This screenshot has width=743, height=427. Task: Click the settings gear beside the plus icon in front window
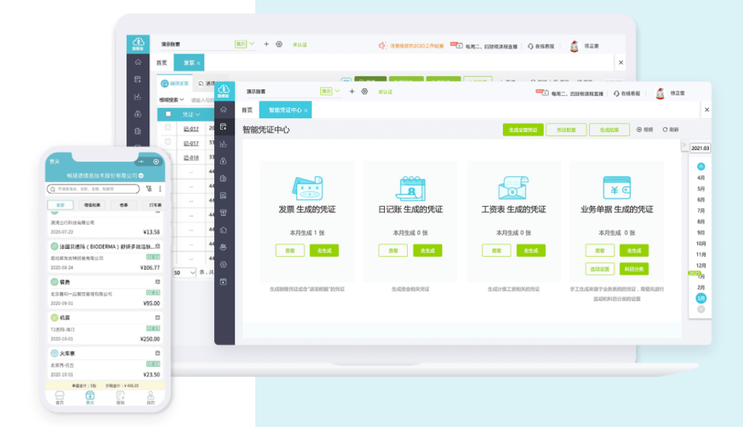pyautogui.click(x=364, y=91)
